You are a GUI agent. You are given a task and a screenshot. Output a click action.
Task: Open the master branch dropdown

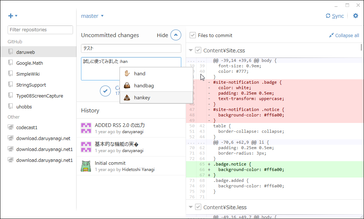coord(92,16)
